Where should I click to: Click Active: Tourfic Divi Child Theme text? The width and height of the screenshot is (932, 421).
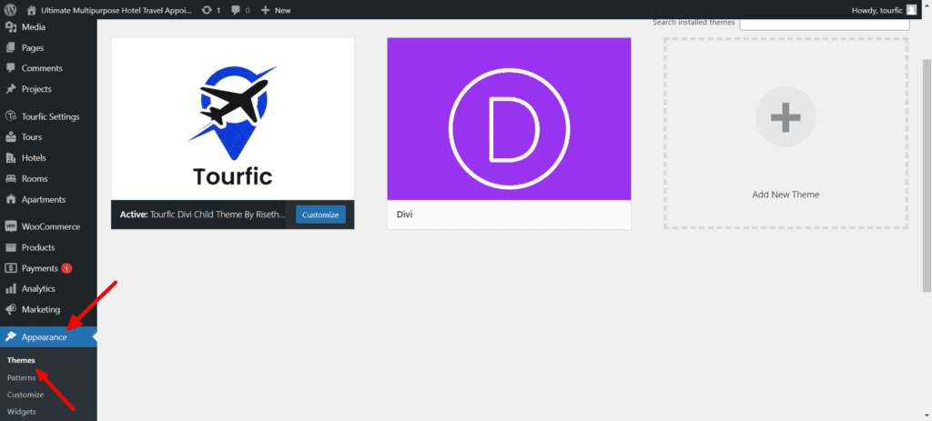point(202,215)
